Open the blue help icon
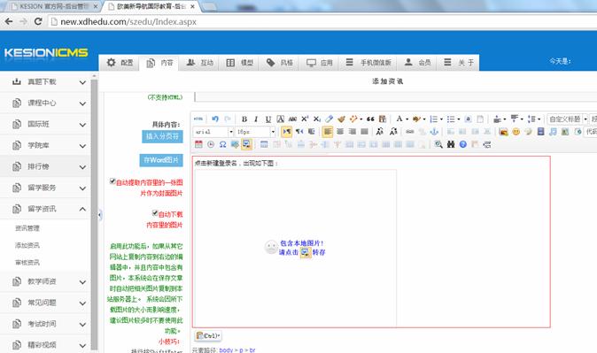This screenshot has width=597, height=353. [x=463, y=144]
